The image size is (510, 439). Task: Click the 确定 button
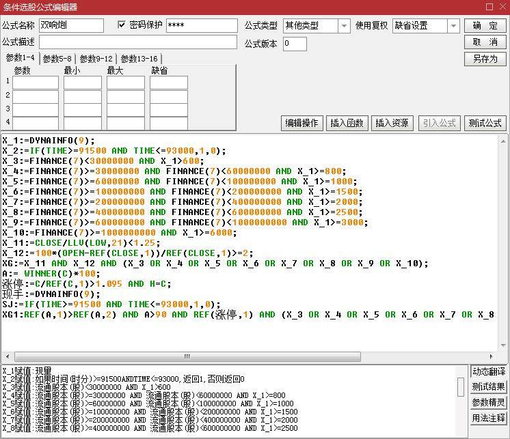485,25
